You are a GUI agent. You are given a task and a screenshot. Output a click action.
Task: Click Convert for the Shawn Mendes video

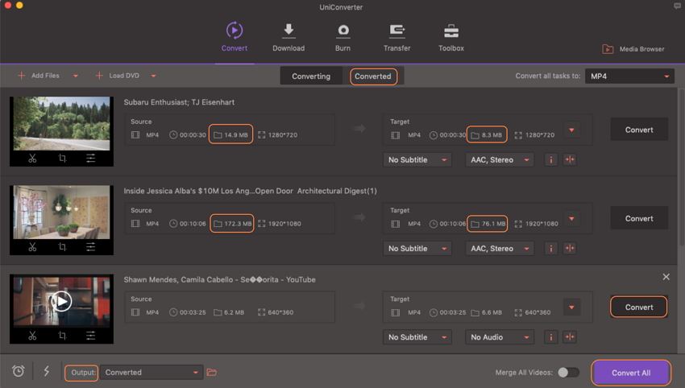point(638,307)
